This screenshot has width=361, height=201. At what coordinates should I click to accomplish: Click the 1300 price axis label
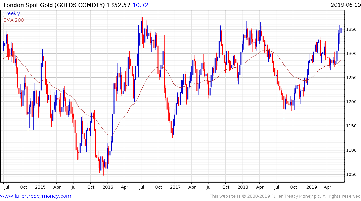tap(351, 54)
